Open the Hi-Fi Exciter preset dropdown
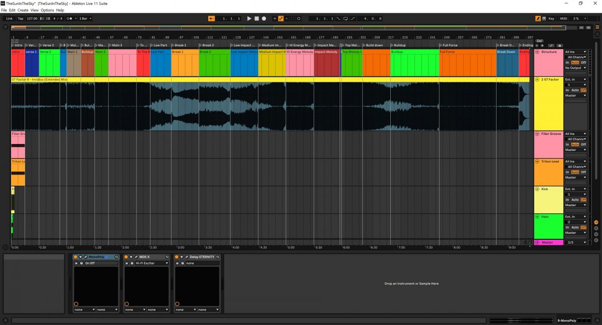The width and height of the screenshot is (602, 325). click(x=152, y=263)
